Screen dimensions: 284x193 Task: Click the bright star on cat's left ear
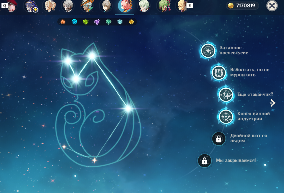click(x=68, y=61)
